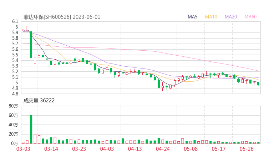
Task: Click the 05-08 date axis label
Action: tap(191, 149)
